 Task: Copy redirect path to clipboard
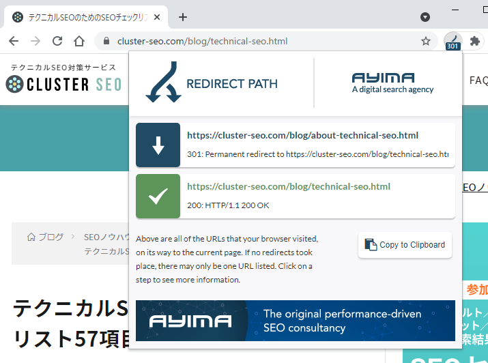405,245
